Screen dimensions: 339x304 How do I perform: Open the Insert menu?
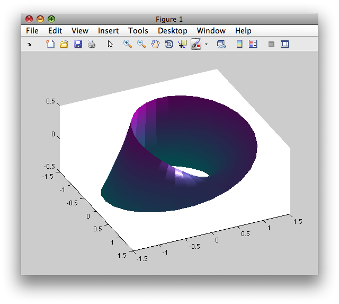pos(108,31)
